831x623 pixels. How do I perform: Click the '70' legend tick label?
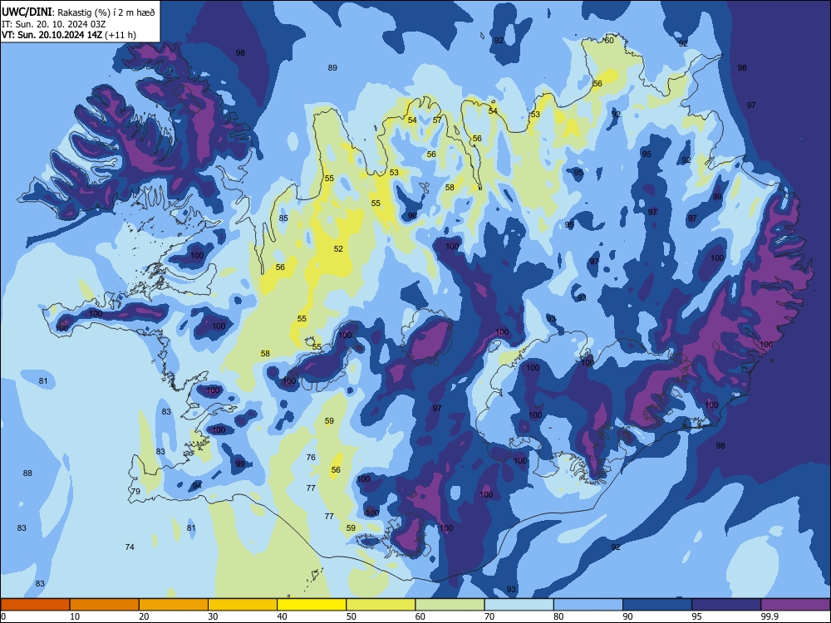(489, 616)
